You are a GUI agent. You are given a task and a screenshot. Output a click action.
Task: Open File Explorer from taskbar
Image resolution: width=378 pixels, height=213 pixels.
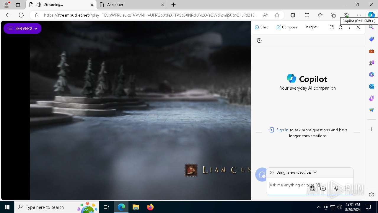click(x=136, y=207)
